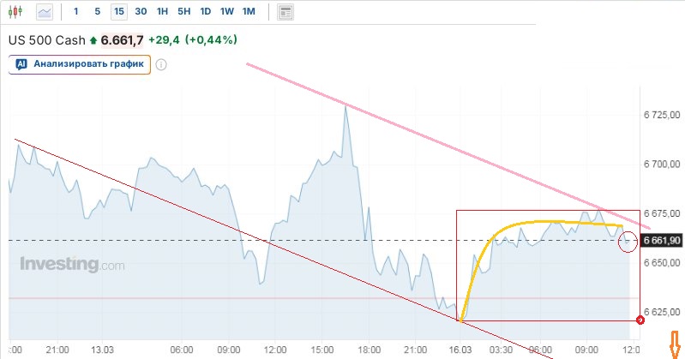The height and width of the screenshot is (359, 685).
Task: Open the news panel icon
Action: pyautogui.click(x=285, y=12)
